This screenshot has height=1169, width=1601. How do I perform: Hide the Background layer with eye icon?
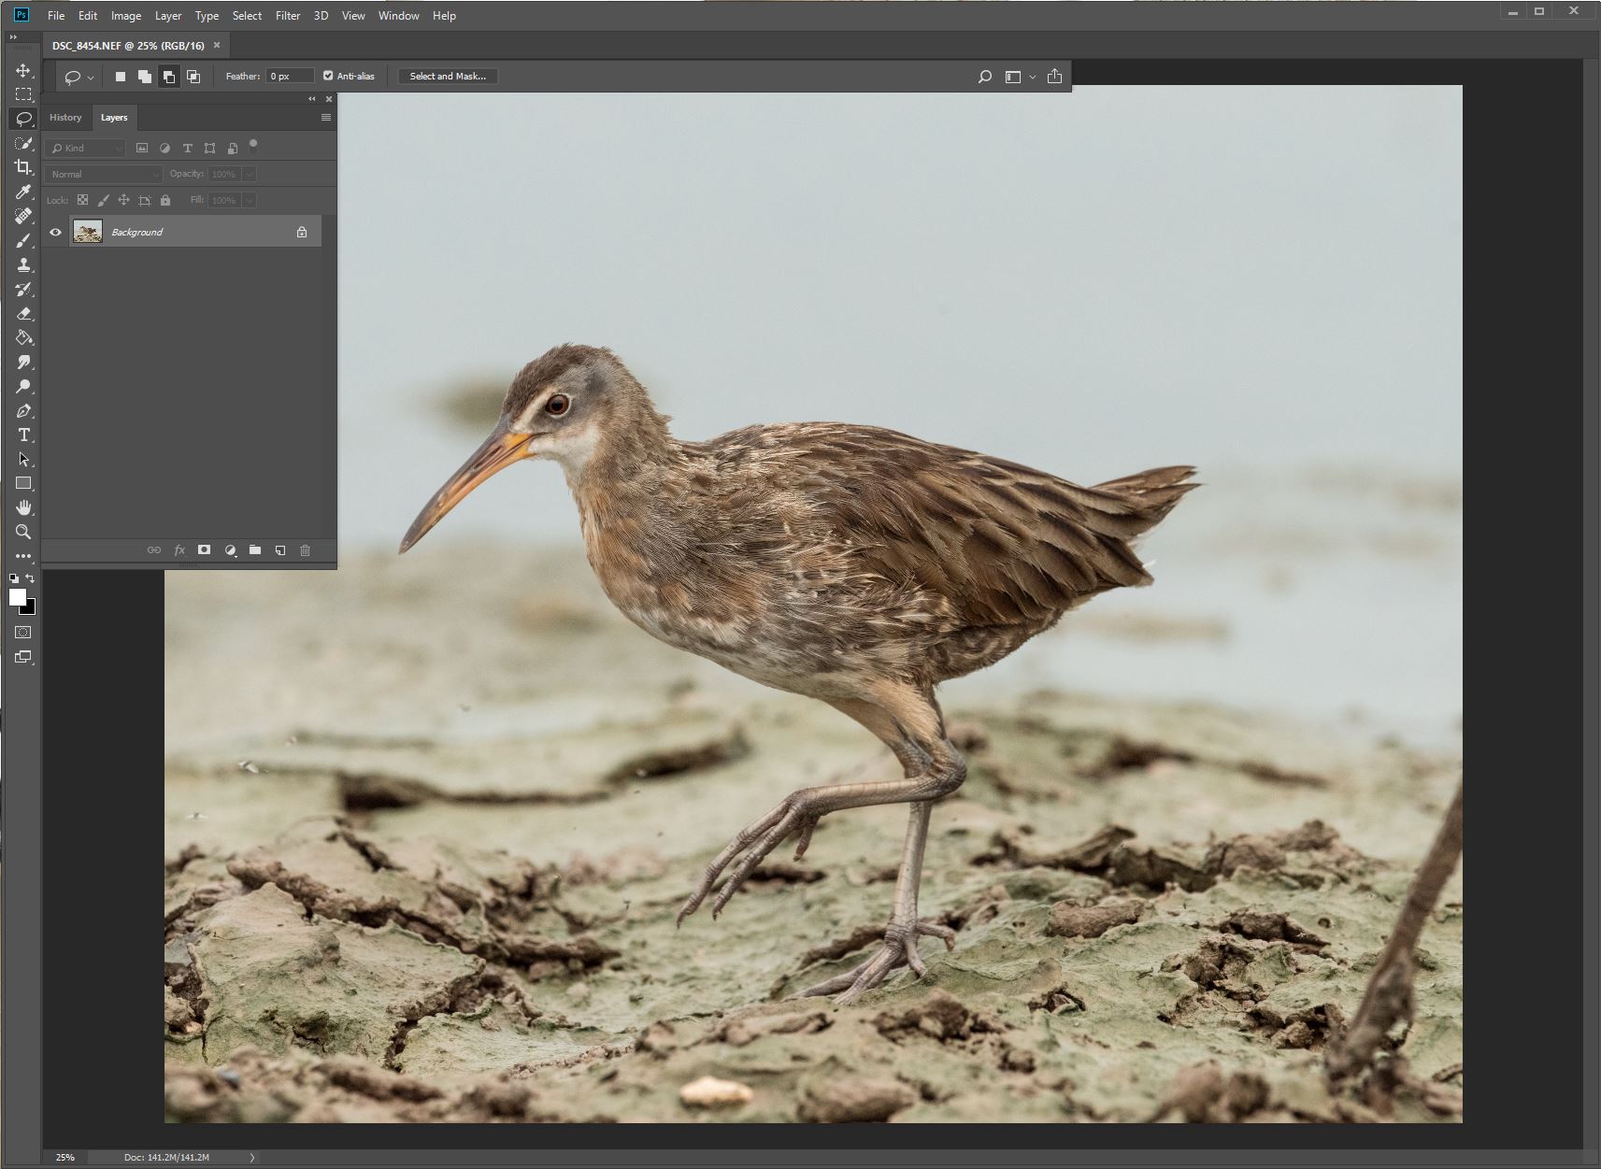tap(55, 232)
